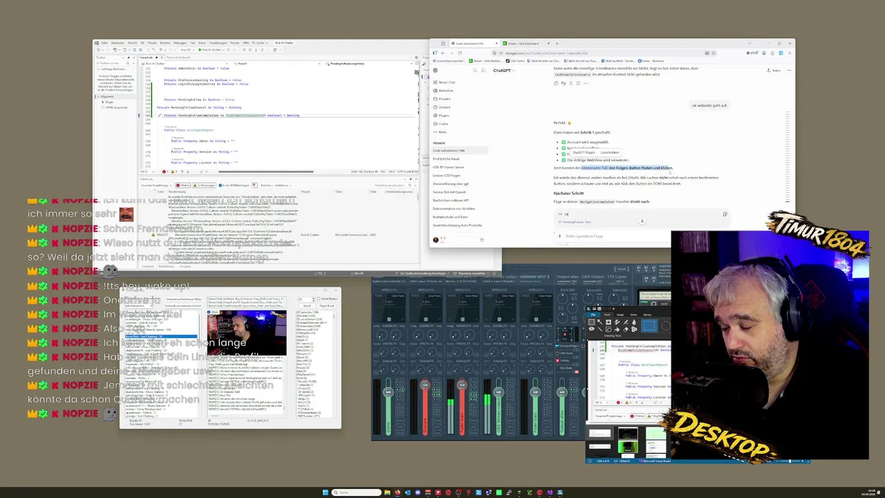Screen dimensions: 885x498
Task: Click the Teilen button in ChatGPT
Action: coord(774,71)
